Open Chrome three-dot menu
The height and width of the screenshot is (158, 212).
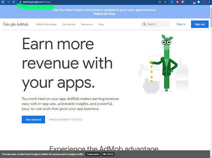(x=209, y=2)
